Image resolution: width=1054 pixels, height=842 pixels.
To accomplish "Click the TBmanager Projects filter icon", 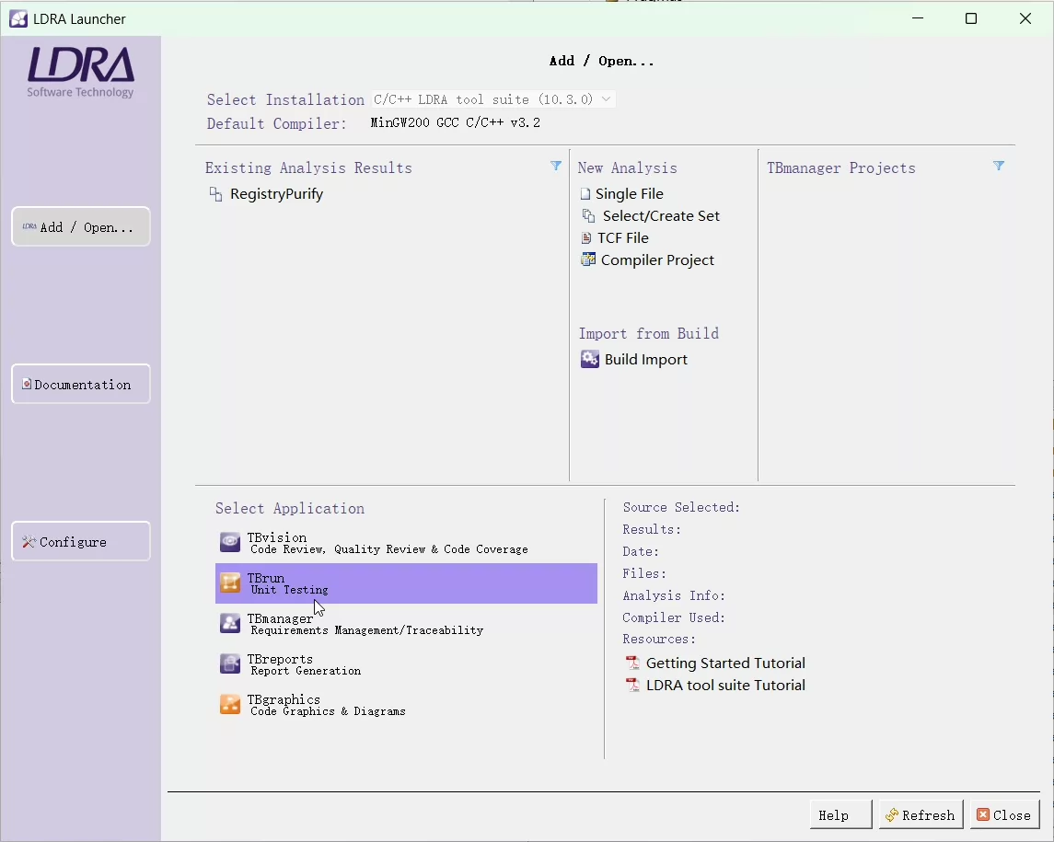I will click(999, 166).
